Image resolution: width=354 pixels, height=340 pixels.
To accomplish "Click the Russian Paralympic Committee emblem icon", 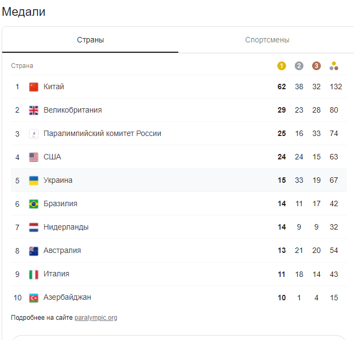I will pos(34,134).
